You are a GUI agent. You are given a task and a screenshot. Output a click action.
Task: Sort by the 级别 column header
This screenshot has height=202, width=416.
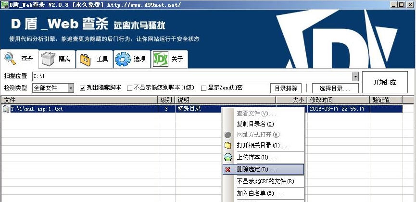[166, 100]
